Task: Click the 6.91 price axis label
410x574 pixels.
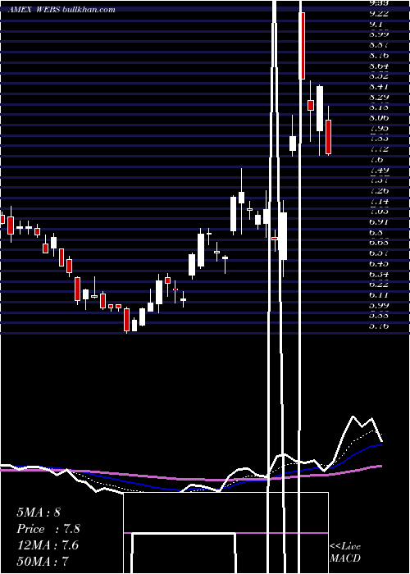Action: pos(379,222)
